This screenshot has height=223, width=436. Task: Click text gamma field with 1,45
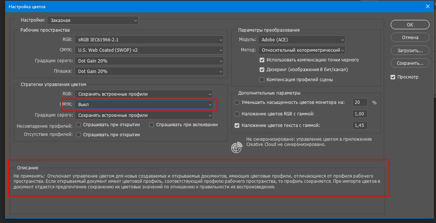tap(360, 125)
